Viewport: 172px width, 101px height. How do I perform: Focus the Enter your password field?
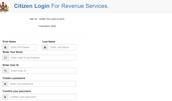(42, 84)
